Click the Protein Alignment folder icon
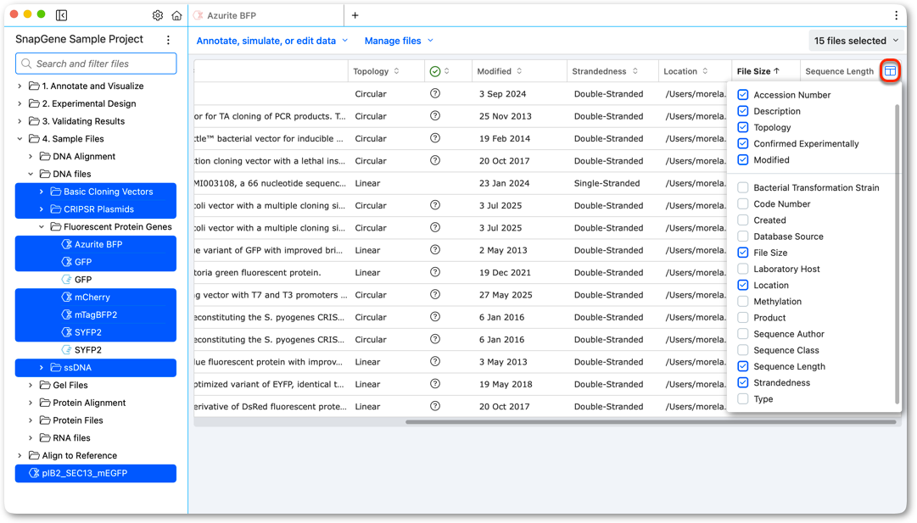 pos(45,403)
